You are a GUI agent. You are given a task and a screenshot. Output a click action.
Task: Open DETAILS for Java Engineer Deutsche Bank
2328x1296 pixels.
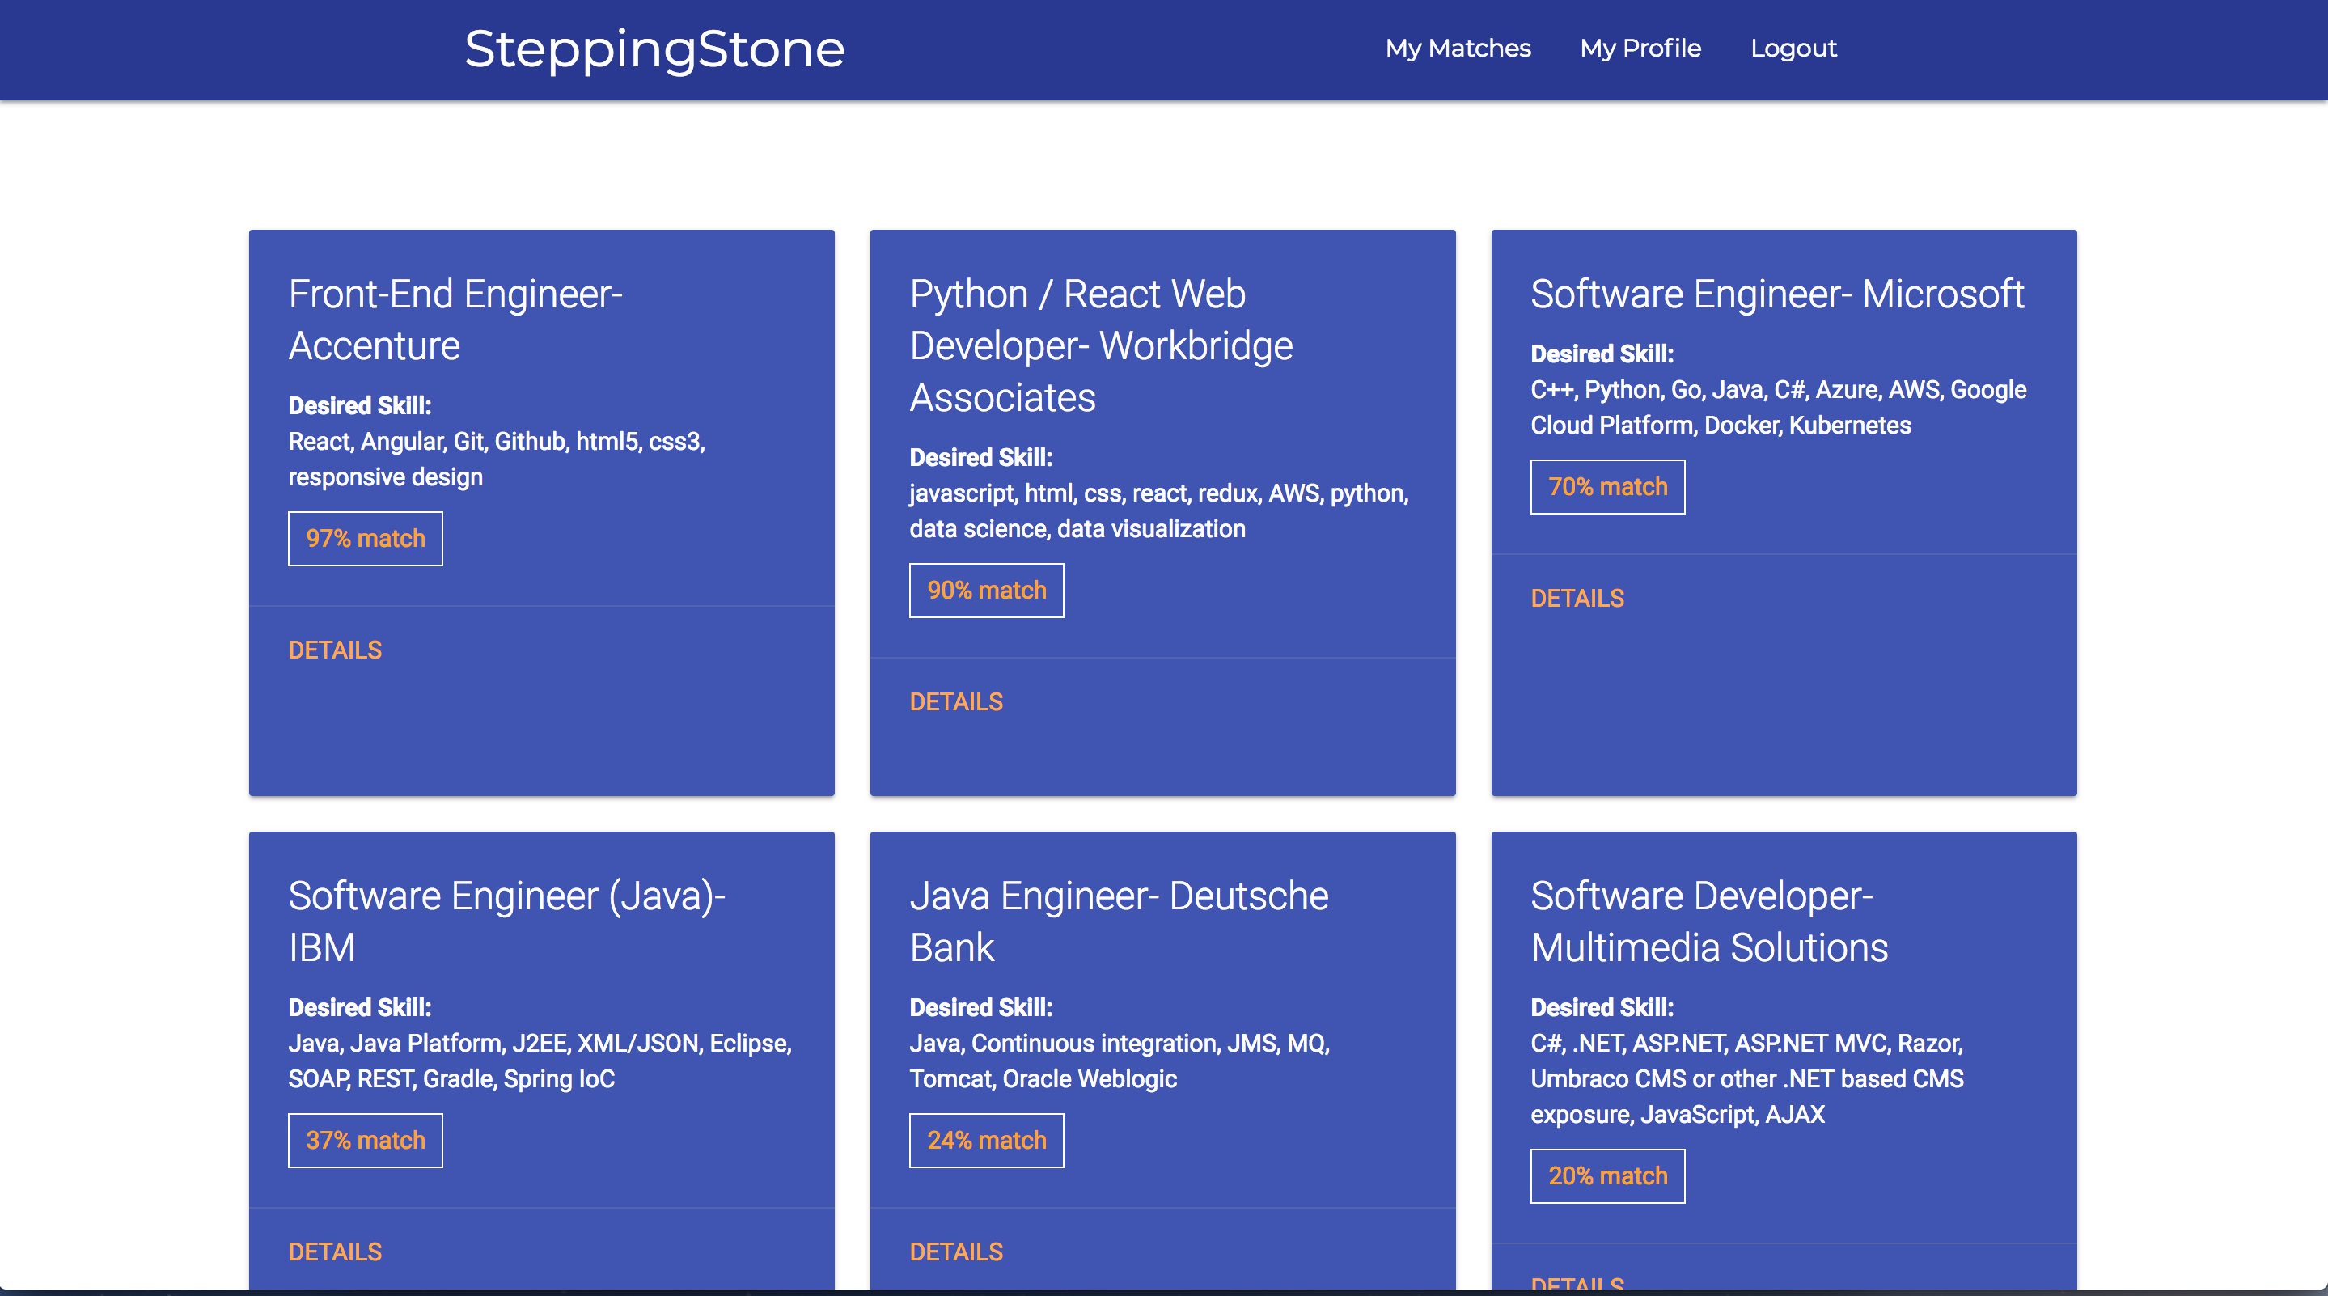955,1251
